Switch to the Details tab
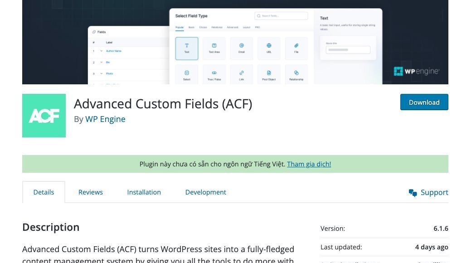457x263 pixels. pos(44,192)
